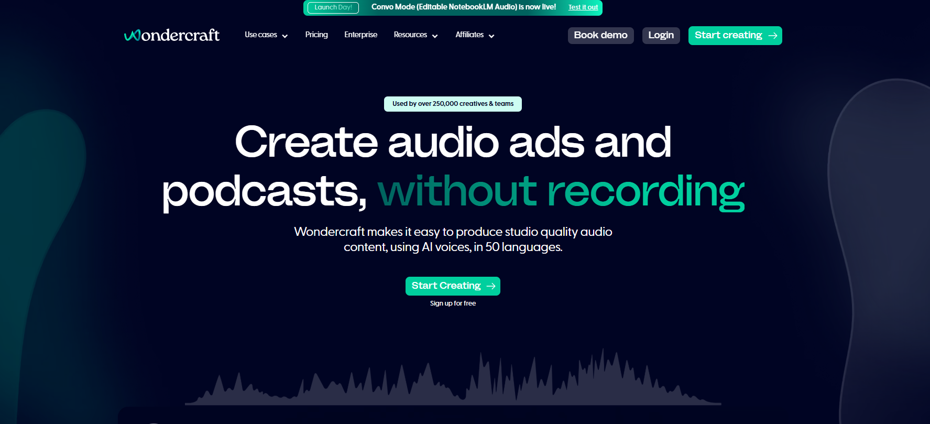Click the 'Create audio ads and' headline
Viewport: 930px width, 424px height.
tap(453, 142)
